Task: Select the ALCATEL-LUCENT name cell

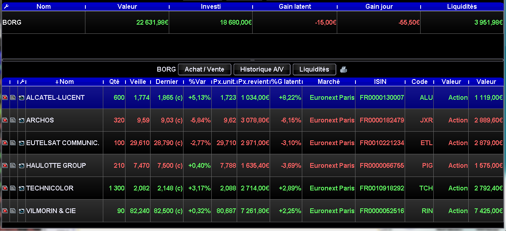Action: pos(64,97)
